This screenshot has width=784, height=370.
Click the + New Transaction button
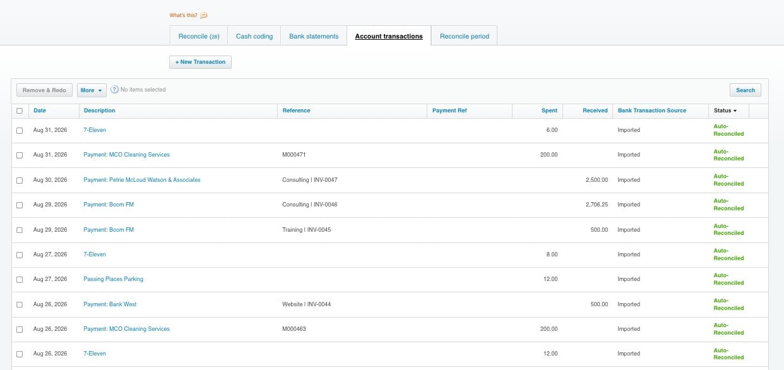(x=200, y=62)
